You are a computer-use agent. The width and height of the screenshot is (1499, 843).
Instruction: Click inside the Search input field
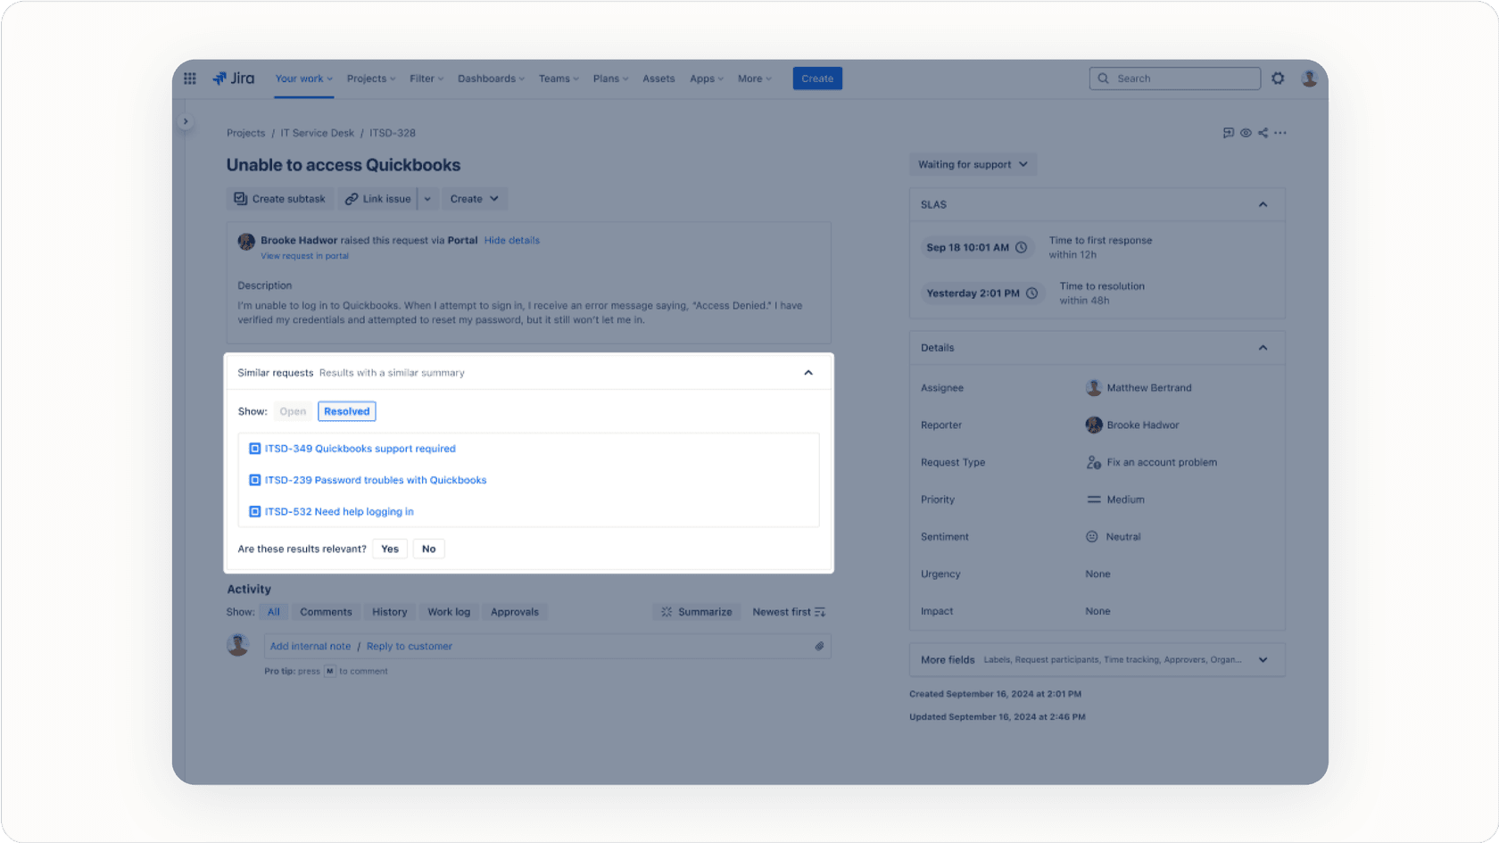(1174, 79)
